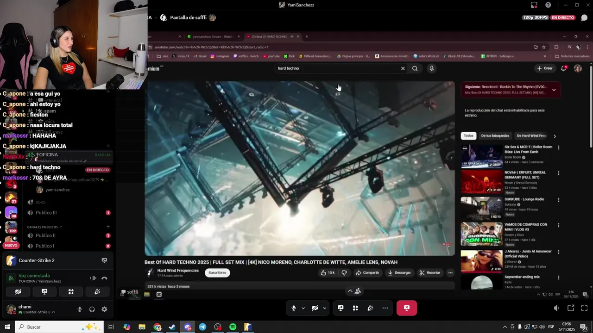The height and width of the screenshot is (333, 593).
Task: Open activities from bottom control bar
Action: [355, 308]
